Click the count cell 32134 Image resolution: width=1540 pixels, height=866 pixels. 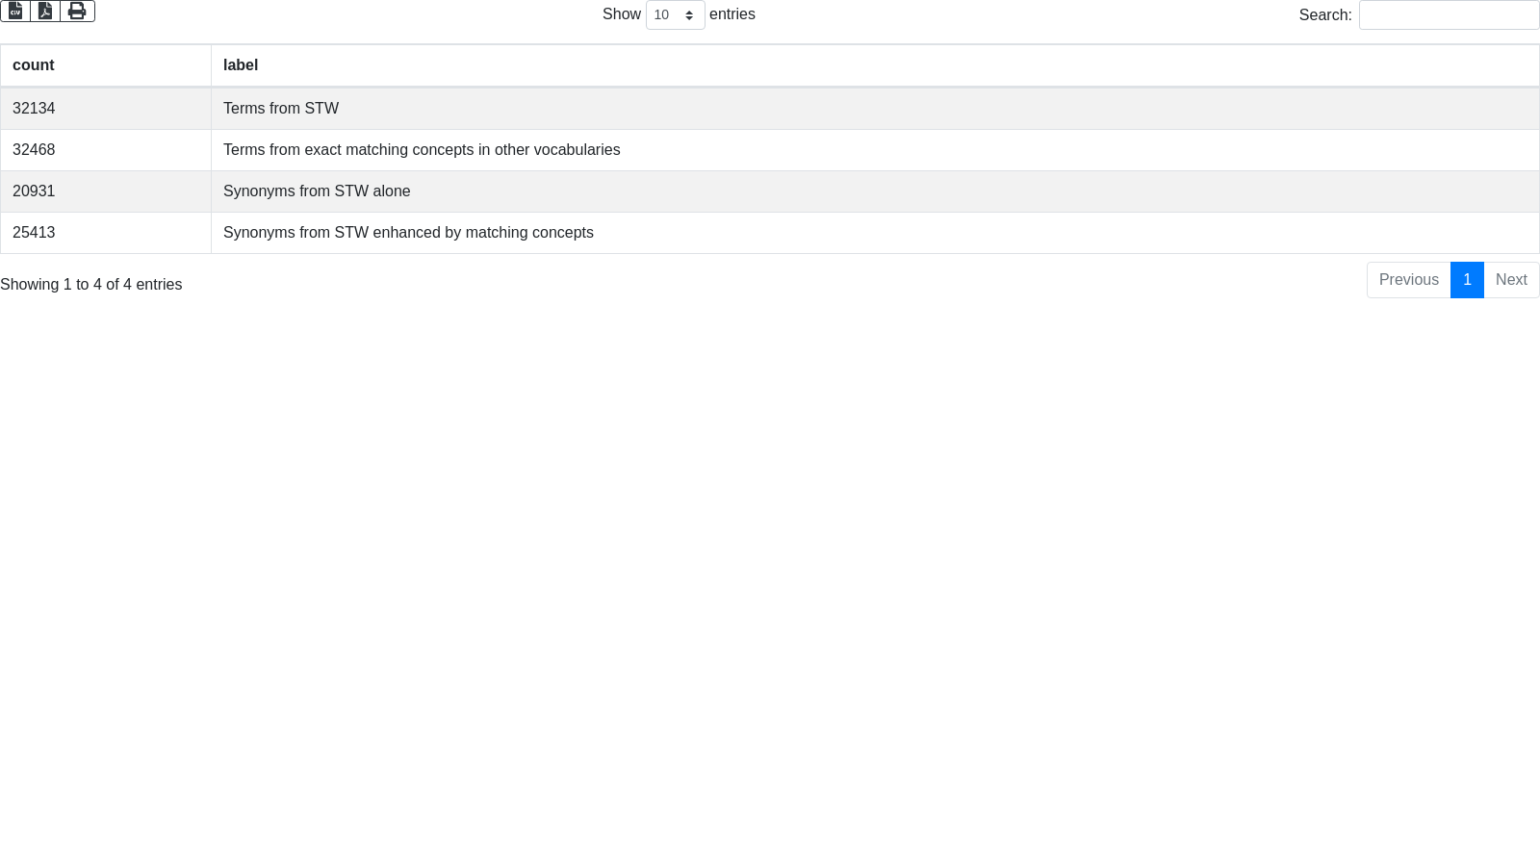click(34, 109)
